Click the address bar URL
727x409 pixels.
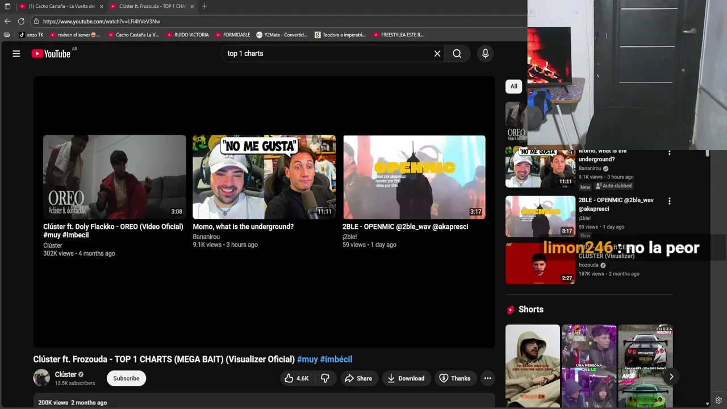click(x=102, y=22)
